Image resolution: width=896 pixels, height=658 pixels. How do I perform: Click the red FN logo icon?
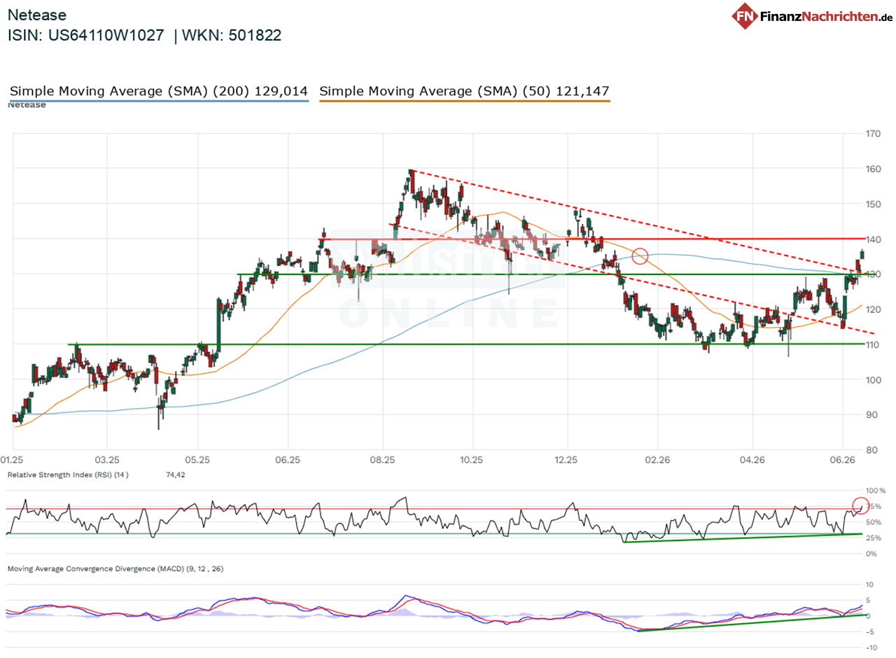point(745,15)
